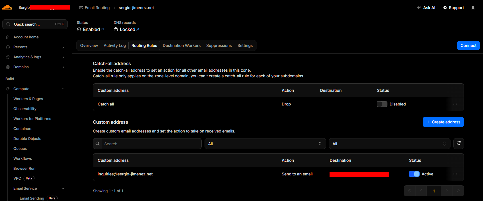Open Browser Run in sidebar

(24, 169)
